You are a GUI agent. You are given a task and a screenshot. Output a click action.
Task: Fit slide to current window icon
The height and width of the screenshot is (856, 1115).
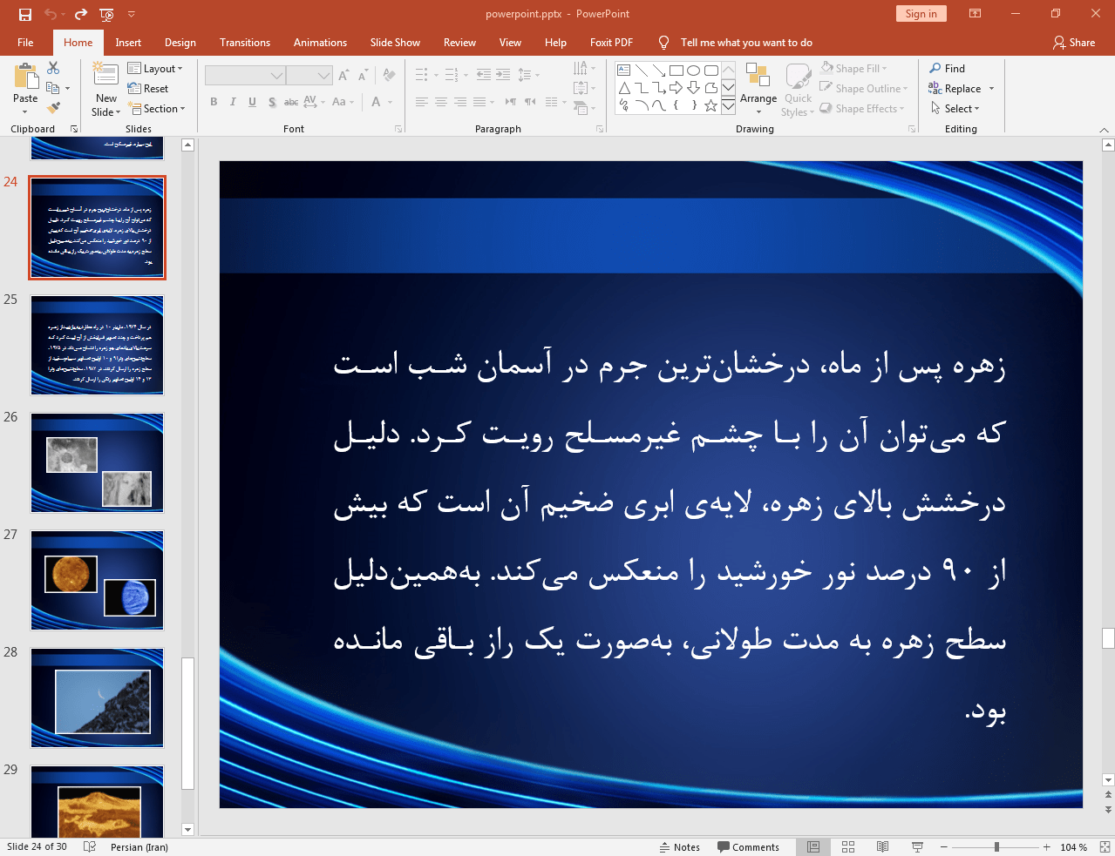click(1105, 846)
